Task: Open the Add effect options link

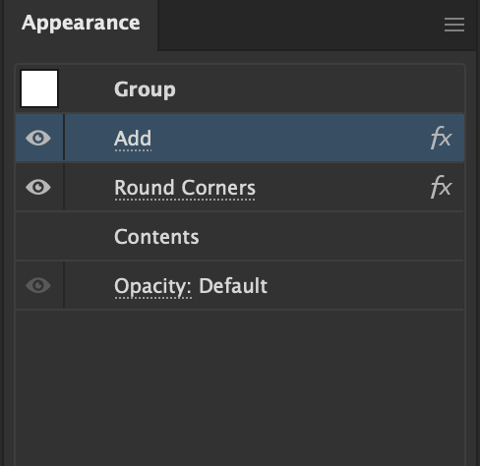Action: pyautogui.click(x=133, y=139)
